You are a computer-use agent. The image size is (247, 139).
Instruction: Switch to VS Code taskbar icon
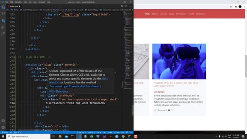pyautogui.click(x=79, y=136)
